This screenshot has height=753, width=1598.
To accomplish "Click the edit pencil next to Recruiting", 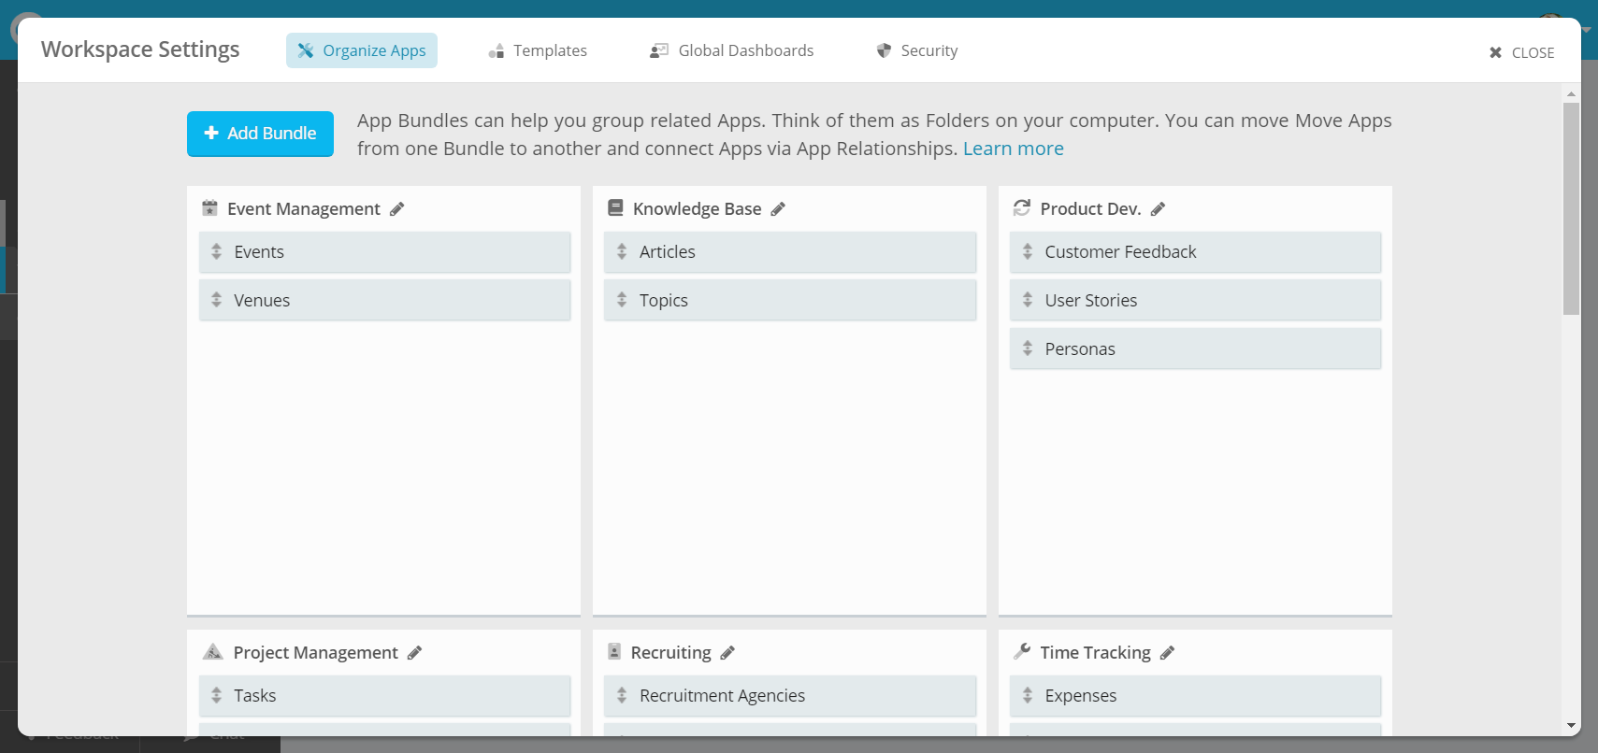I will coord(727,653).
